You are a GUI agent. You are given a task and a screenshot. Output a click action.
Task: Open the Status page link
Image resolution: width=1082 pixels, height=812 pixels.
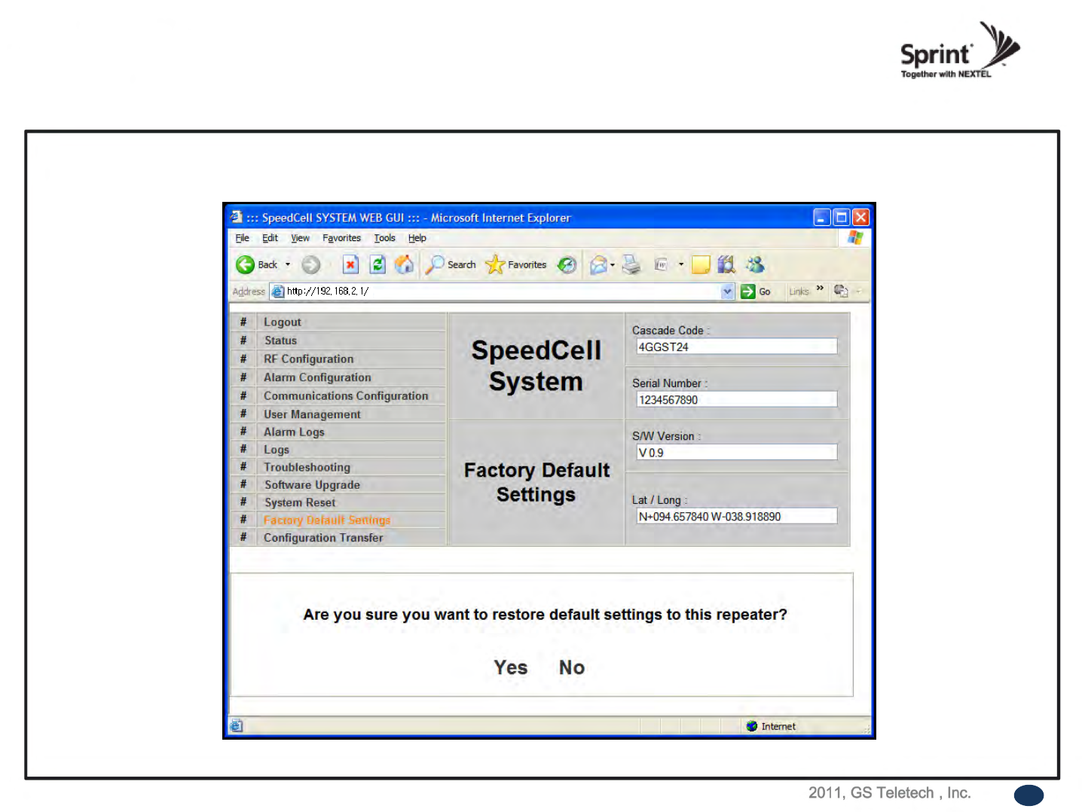tap(280, 340)
